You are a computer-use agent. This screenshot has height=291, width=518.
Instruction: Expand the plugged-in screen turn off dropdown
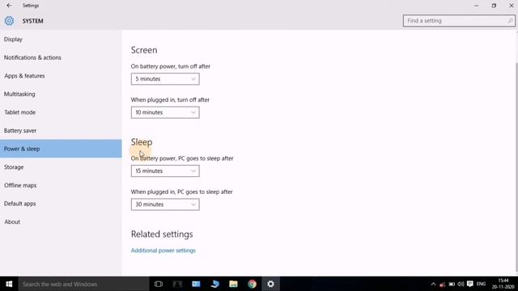coord(165,112)
